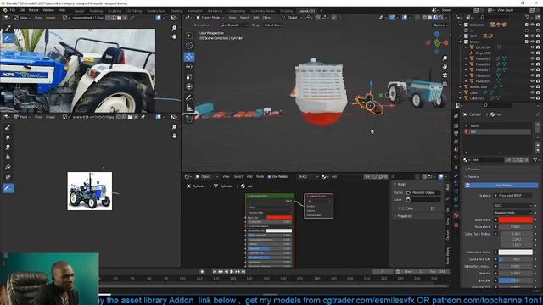The image size is (543, 305).
Task: Click the camera view icon in viewport
Action: [445, 75]
